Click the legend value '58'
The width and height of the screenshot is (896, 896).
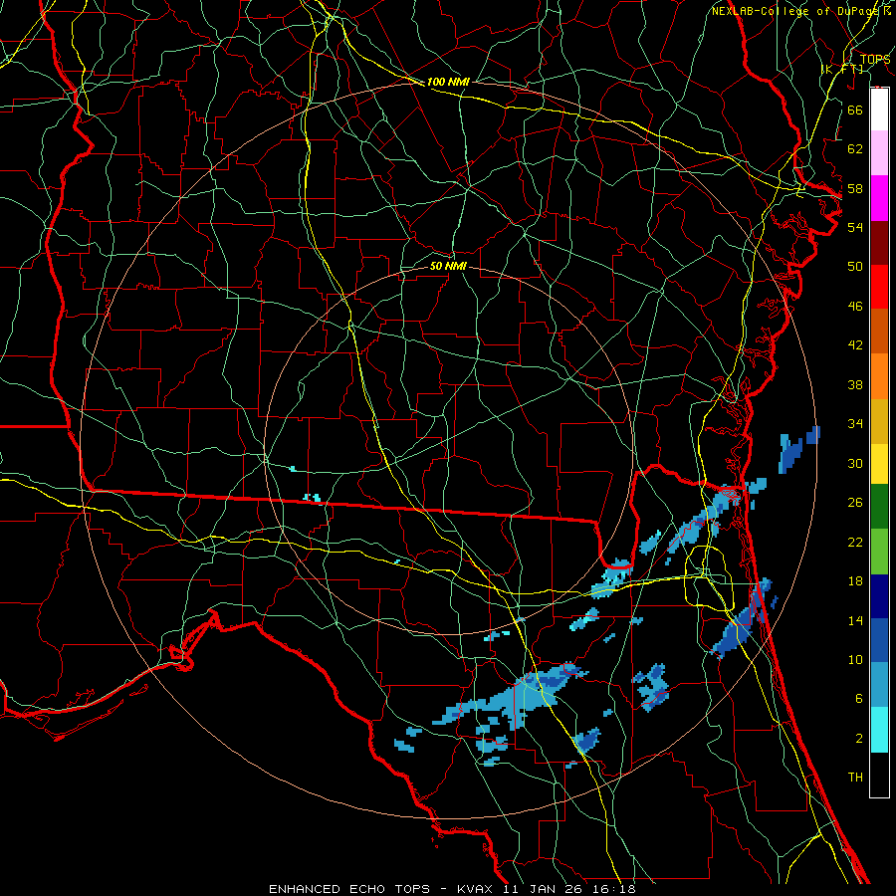point(855,188)
